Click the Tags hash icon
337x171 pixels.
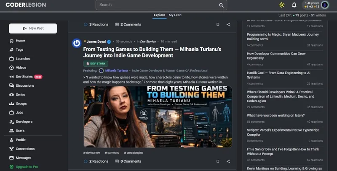point(11,49)
